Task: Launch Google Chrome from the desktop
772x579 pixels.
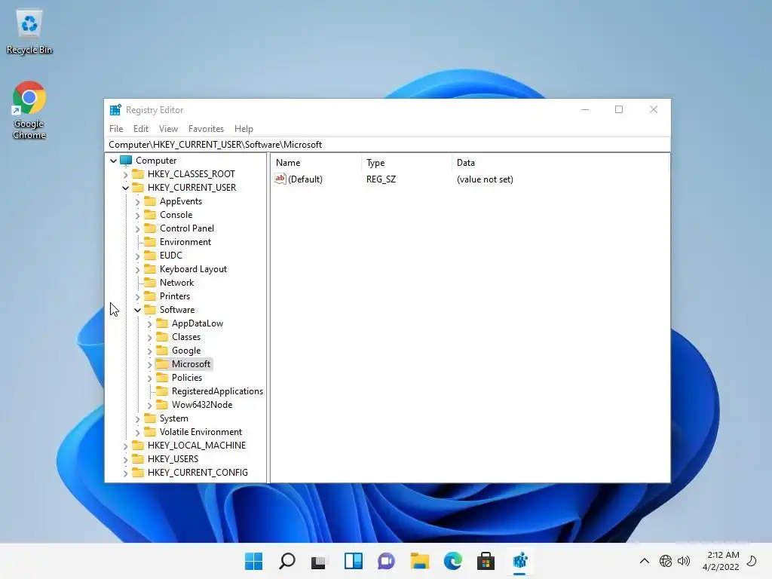Action: (x=29, y=110)
